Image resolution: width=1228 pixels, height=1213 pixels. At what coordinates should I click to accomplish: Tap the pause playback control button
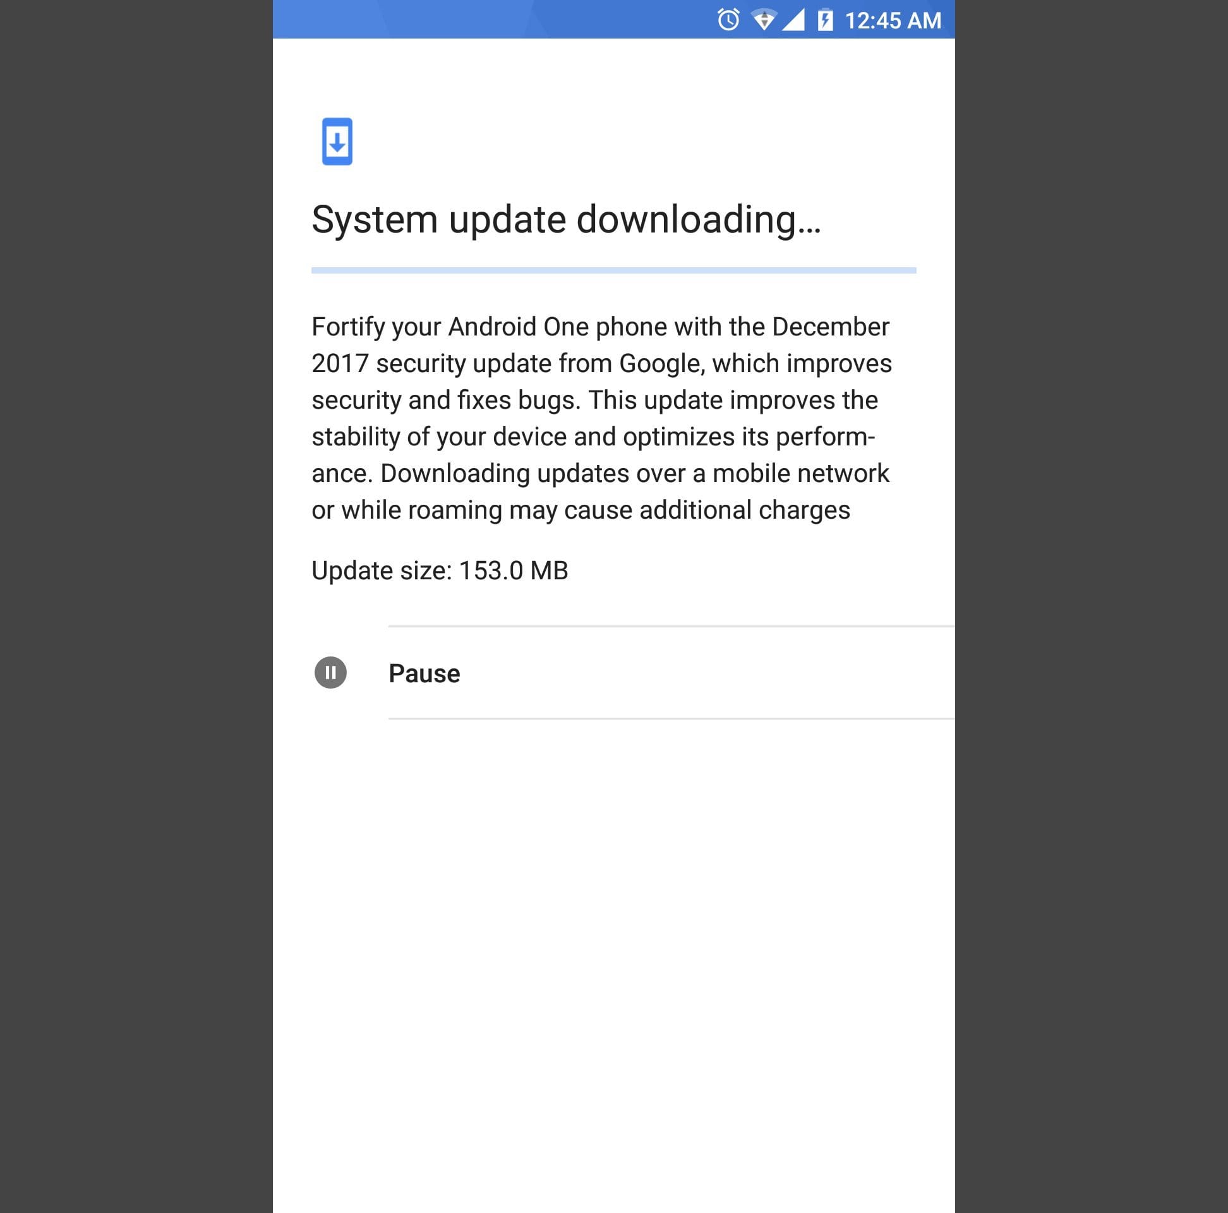(330, 672)
